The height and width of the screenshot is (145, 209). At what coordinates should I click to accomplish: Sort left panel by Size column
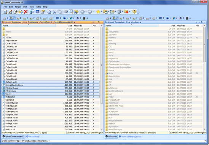tap(70, 25)
